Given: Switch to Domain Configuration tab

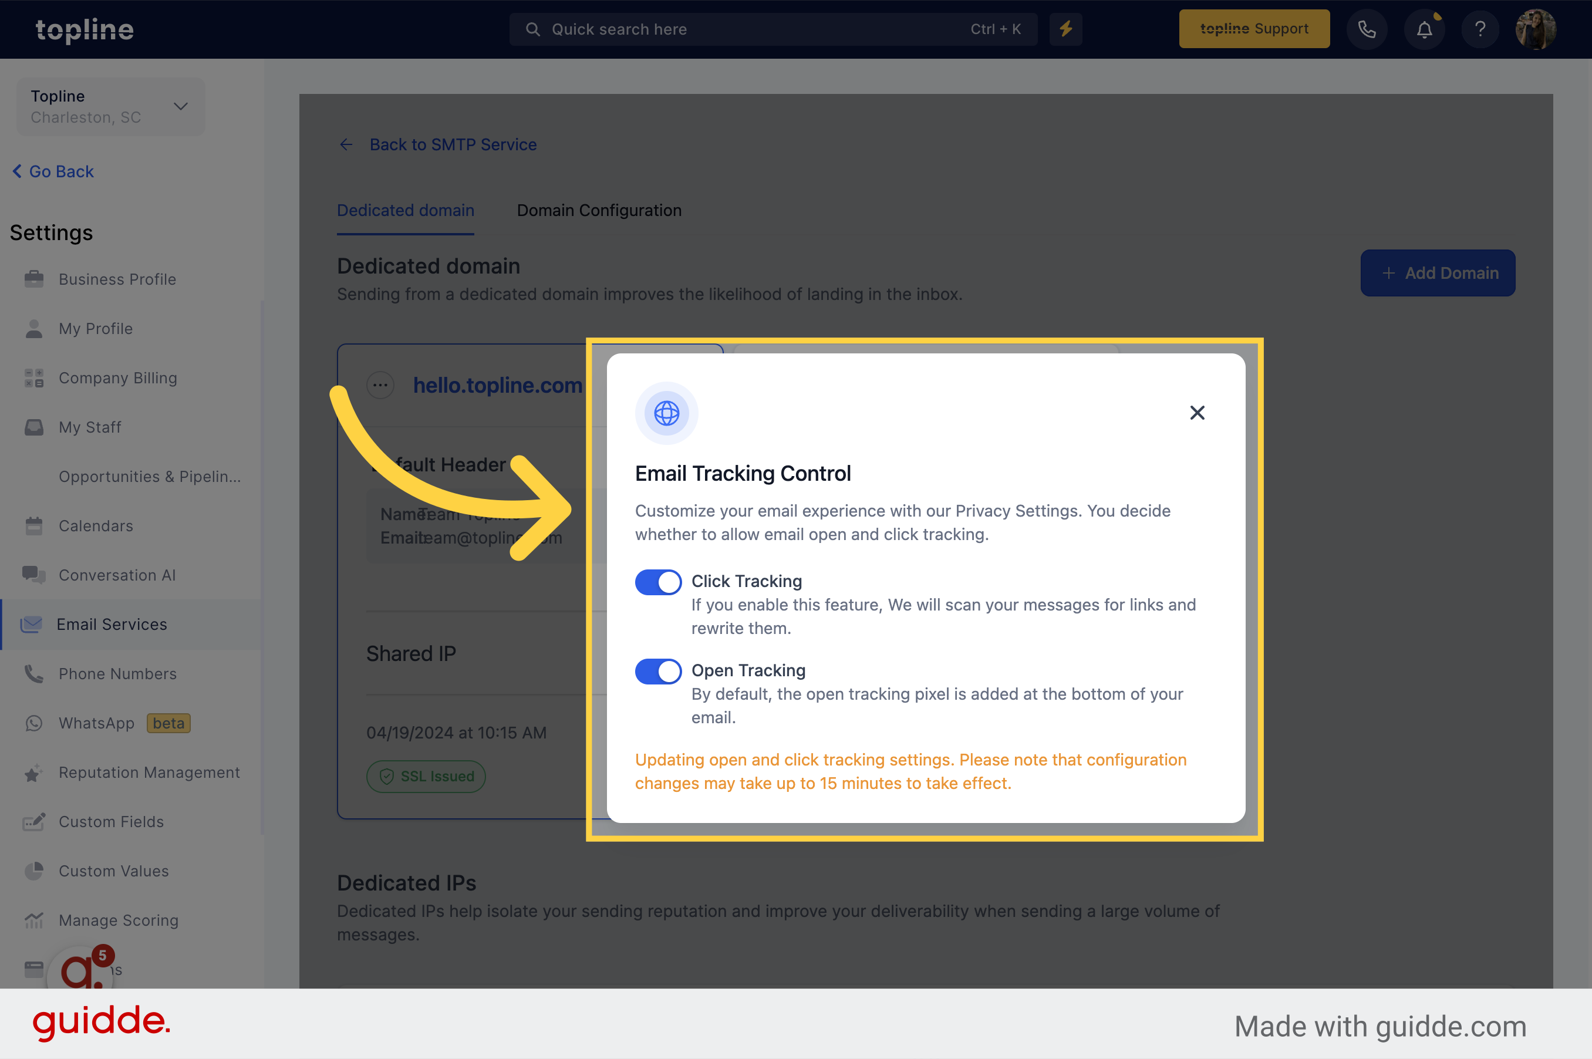Looking at the screenshot, I should 599,209.
